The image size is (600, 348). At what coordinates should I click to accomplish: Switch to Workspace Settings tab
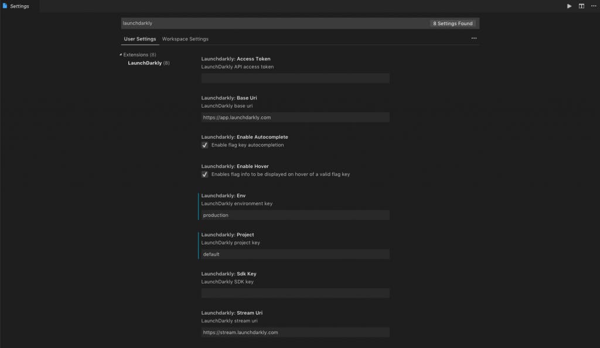point(185,39)
